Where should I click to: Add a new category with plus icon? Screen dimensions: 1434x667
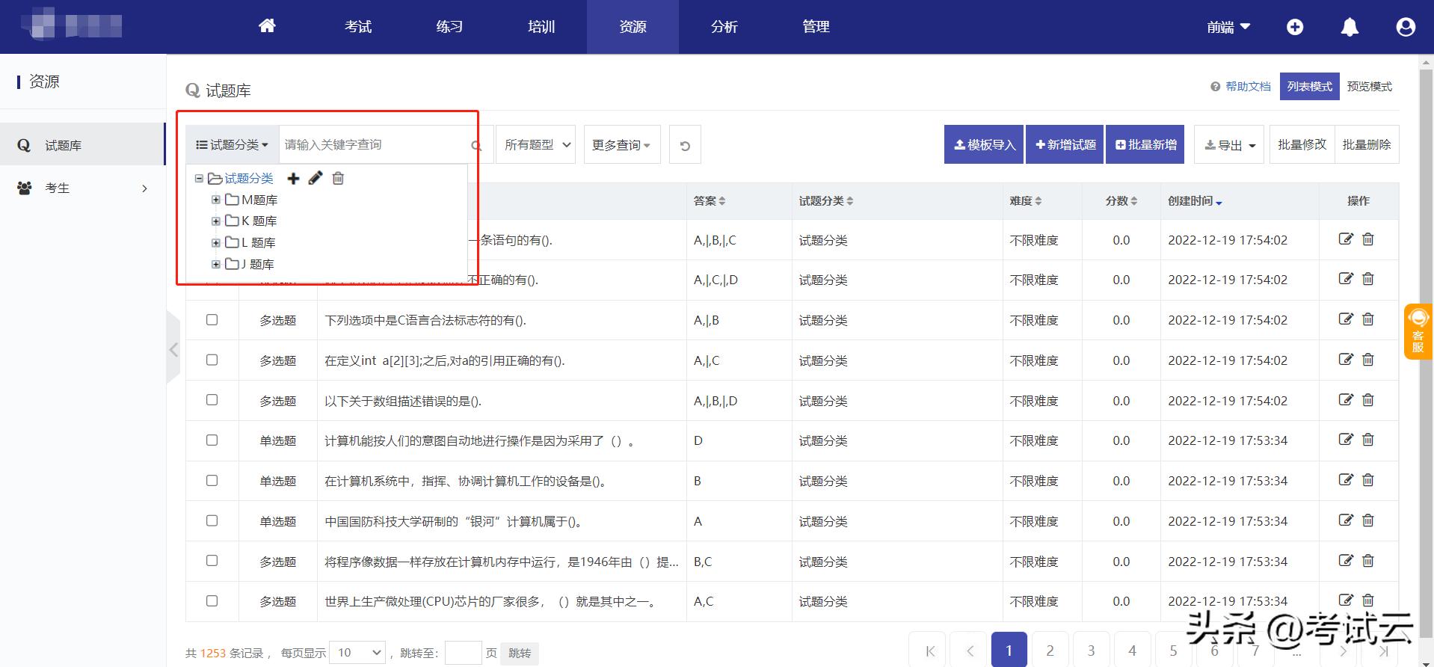293,178
